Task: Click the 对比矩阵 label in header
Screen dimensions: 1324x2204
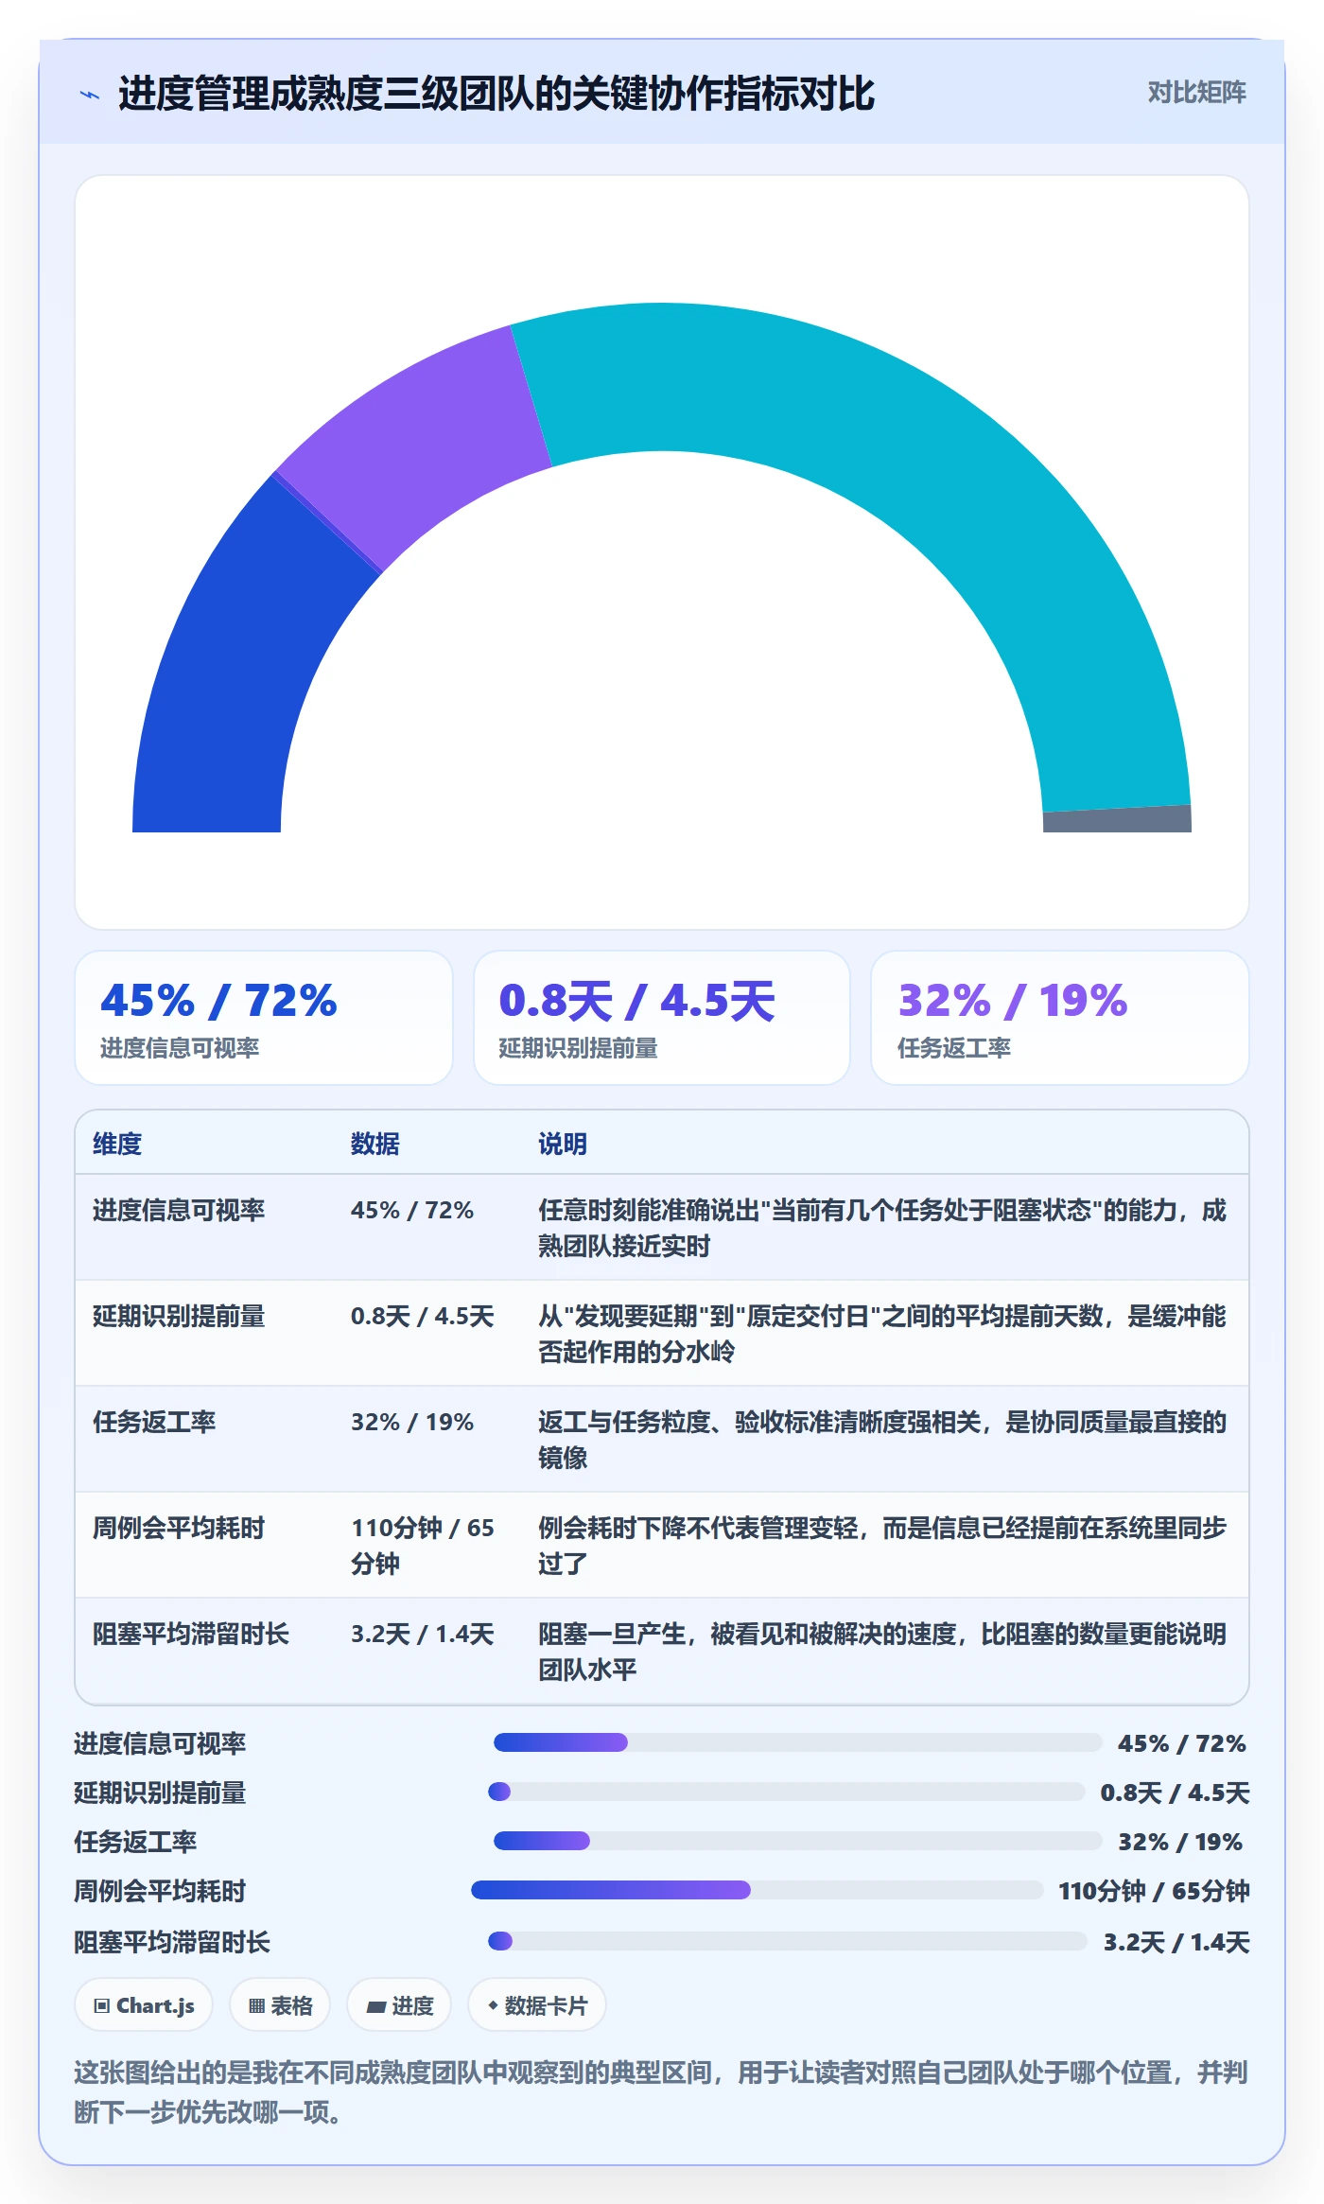Action: pos(1196,93)
